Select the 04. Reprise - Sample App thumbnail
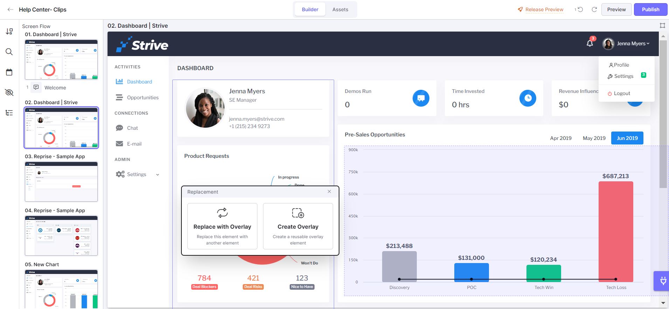Screen dimensions: 669x309 (61, 236)
